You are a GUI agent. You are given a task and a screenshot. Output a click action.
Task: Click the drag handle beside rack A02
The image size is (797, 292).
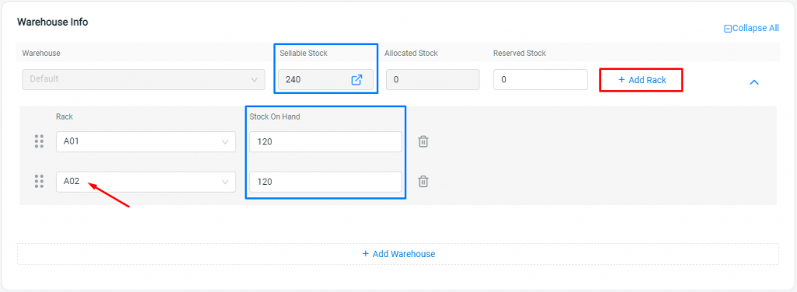click(39, 182)
